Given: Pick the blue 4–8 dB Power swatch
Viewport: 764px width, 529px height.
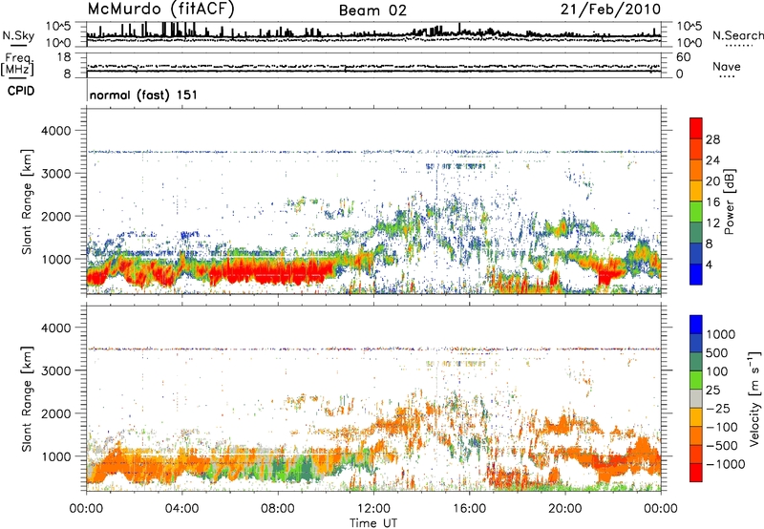Looking at the screenshot, I should (x=696, y=253).
